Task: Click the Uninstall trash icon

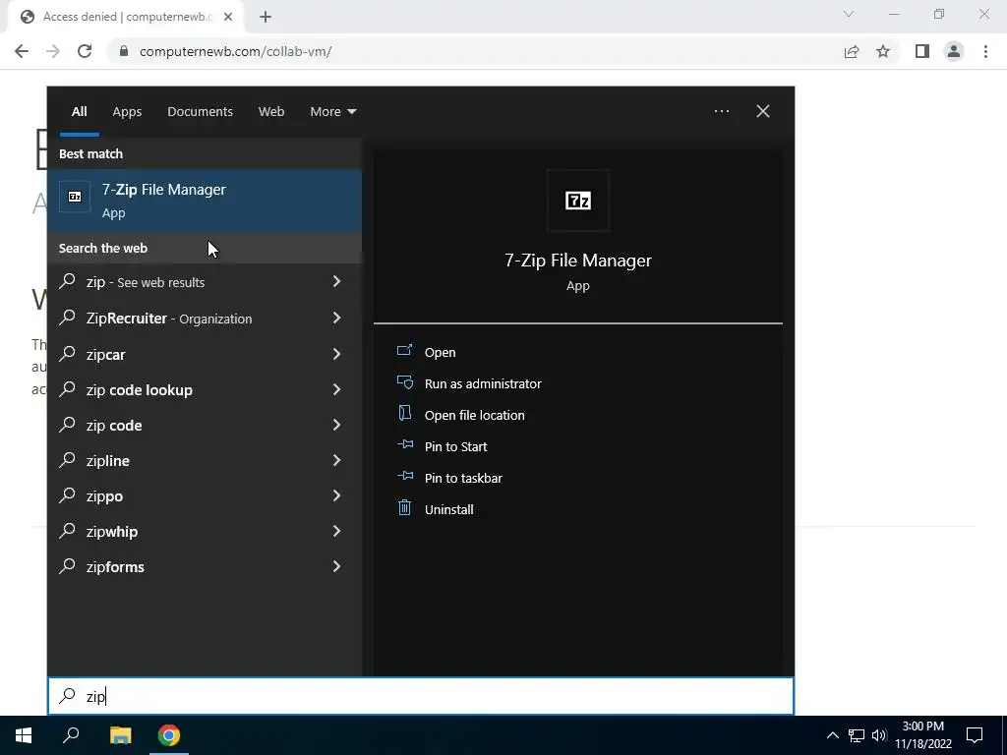Action: pyautogui.click(x=404, y=508)
